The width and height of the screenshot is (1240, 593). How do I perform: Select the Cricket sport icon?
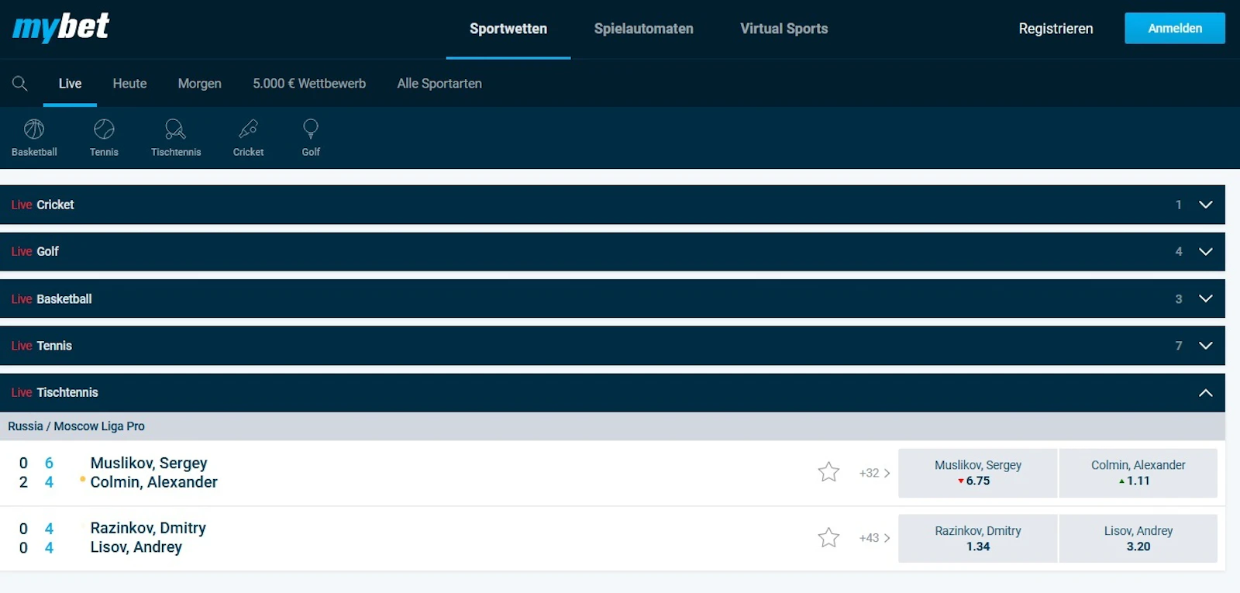pyautogui.click(x=248, y=137)
